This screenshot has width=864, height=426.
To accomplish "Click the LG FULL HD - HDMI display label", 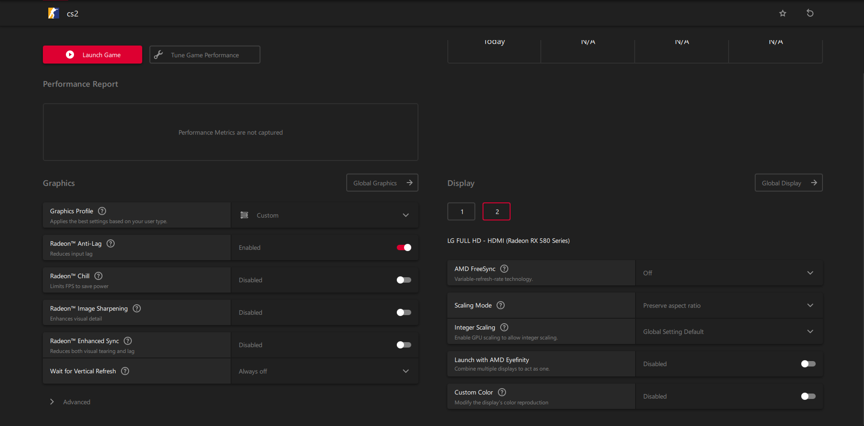I will pyautogui.click(x=508, y=241).
